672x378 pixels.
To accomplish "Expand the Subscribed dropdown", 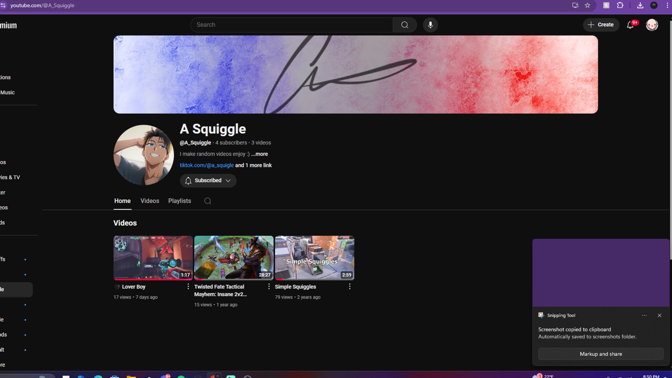I will coord(208,181).
